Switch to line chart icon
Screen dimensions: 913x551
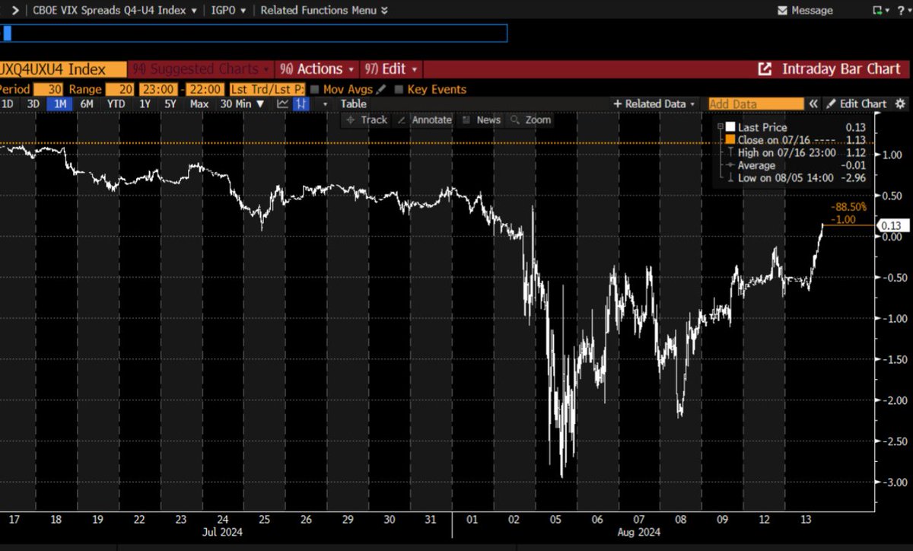pos(283,104)
